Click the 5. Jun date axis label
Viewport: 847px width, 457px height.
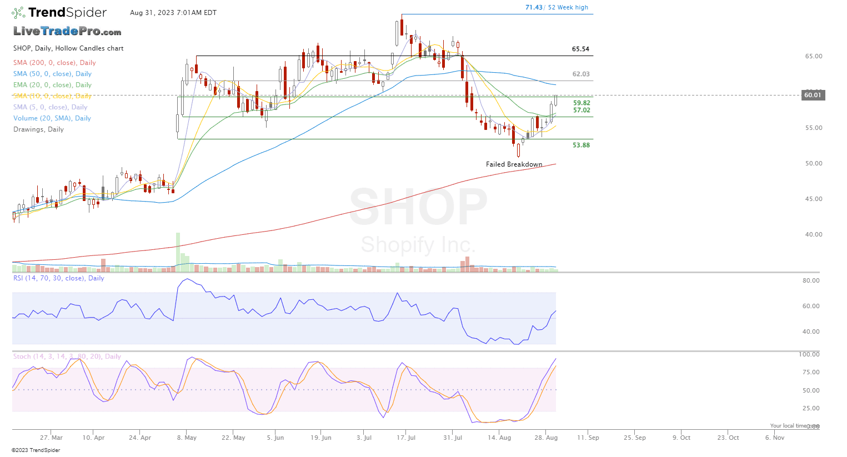[275, 438]
